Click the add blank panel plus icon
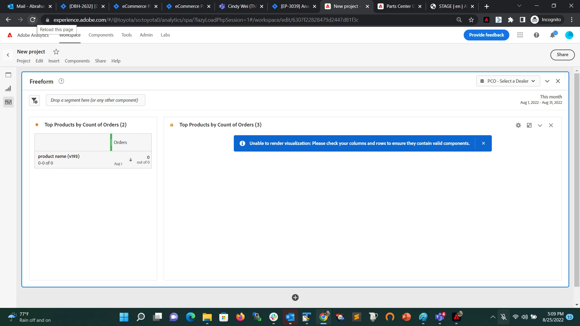 pos(295,298)
